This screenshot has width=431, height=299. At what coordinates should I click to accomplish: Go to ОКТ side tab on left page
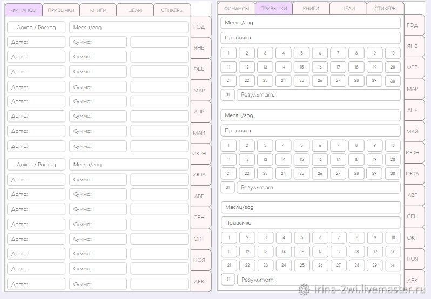(x=201, y=239)
